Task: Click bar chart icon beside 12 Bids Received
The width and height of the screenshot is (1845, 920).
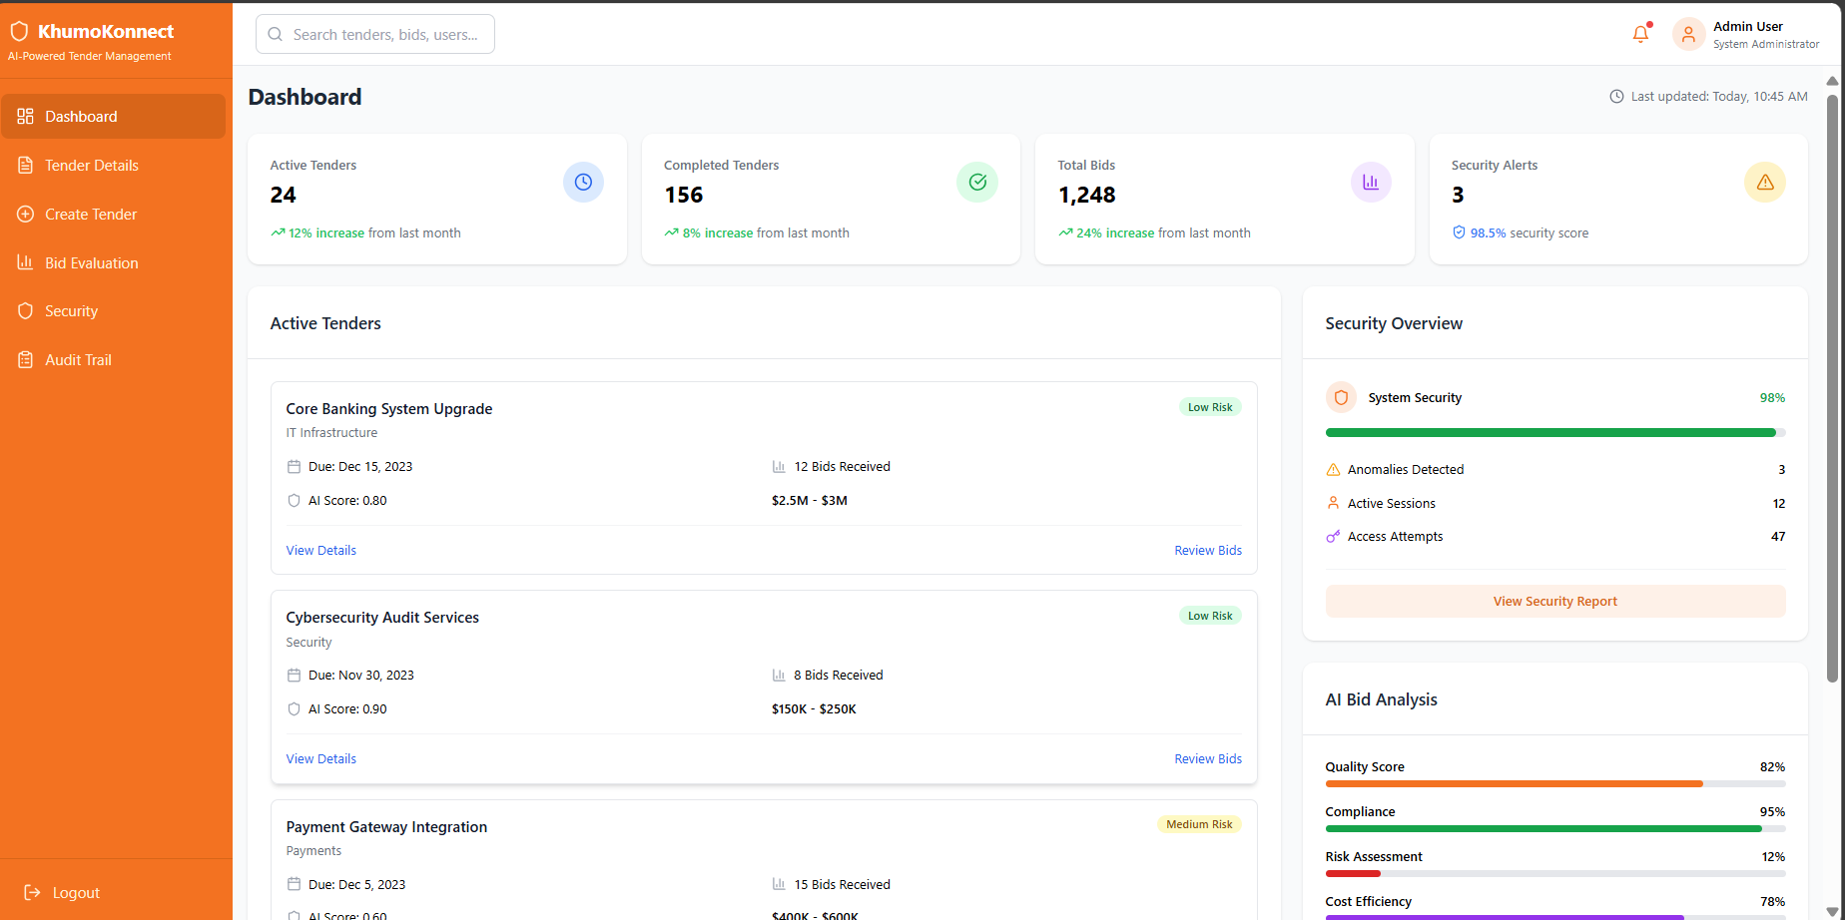Action: [x=779, y=466]
